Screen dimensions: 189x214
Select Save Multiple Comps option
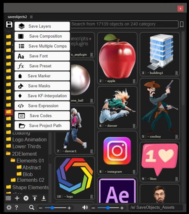click(x=42, y=46)
